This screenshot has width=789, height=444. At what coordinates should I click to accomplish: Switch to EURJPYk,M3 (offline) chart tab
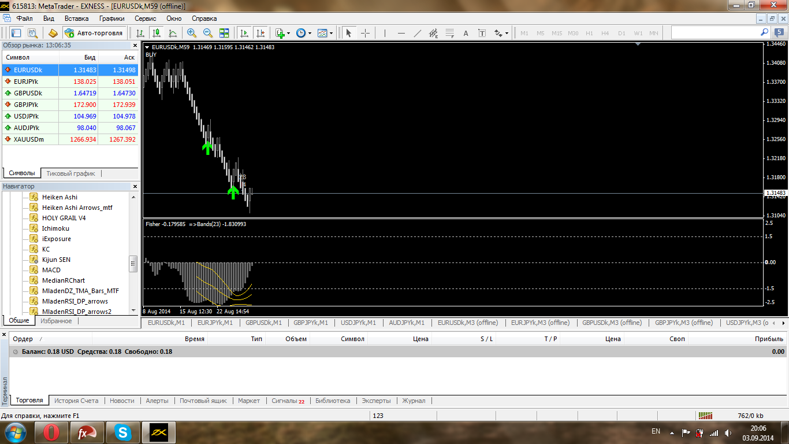click(x=541, y=323)
